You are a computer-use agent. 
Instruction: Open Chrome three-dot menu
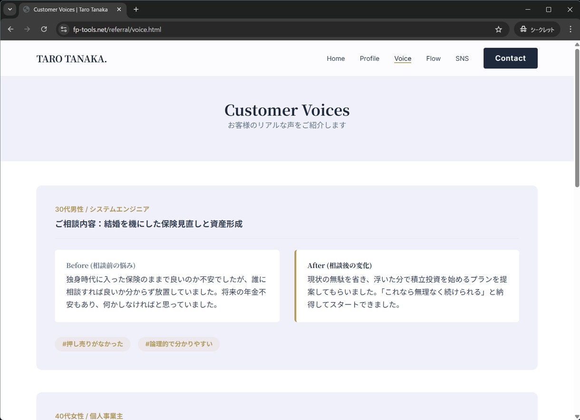(x=570, y=29)
